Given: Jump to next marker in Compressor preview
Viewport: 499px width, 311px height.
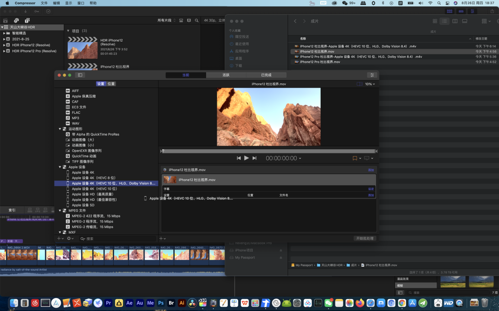Looking at the screenshot, I should click(x=254, y=158).
